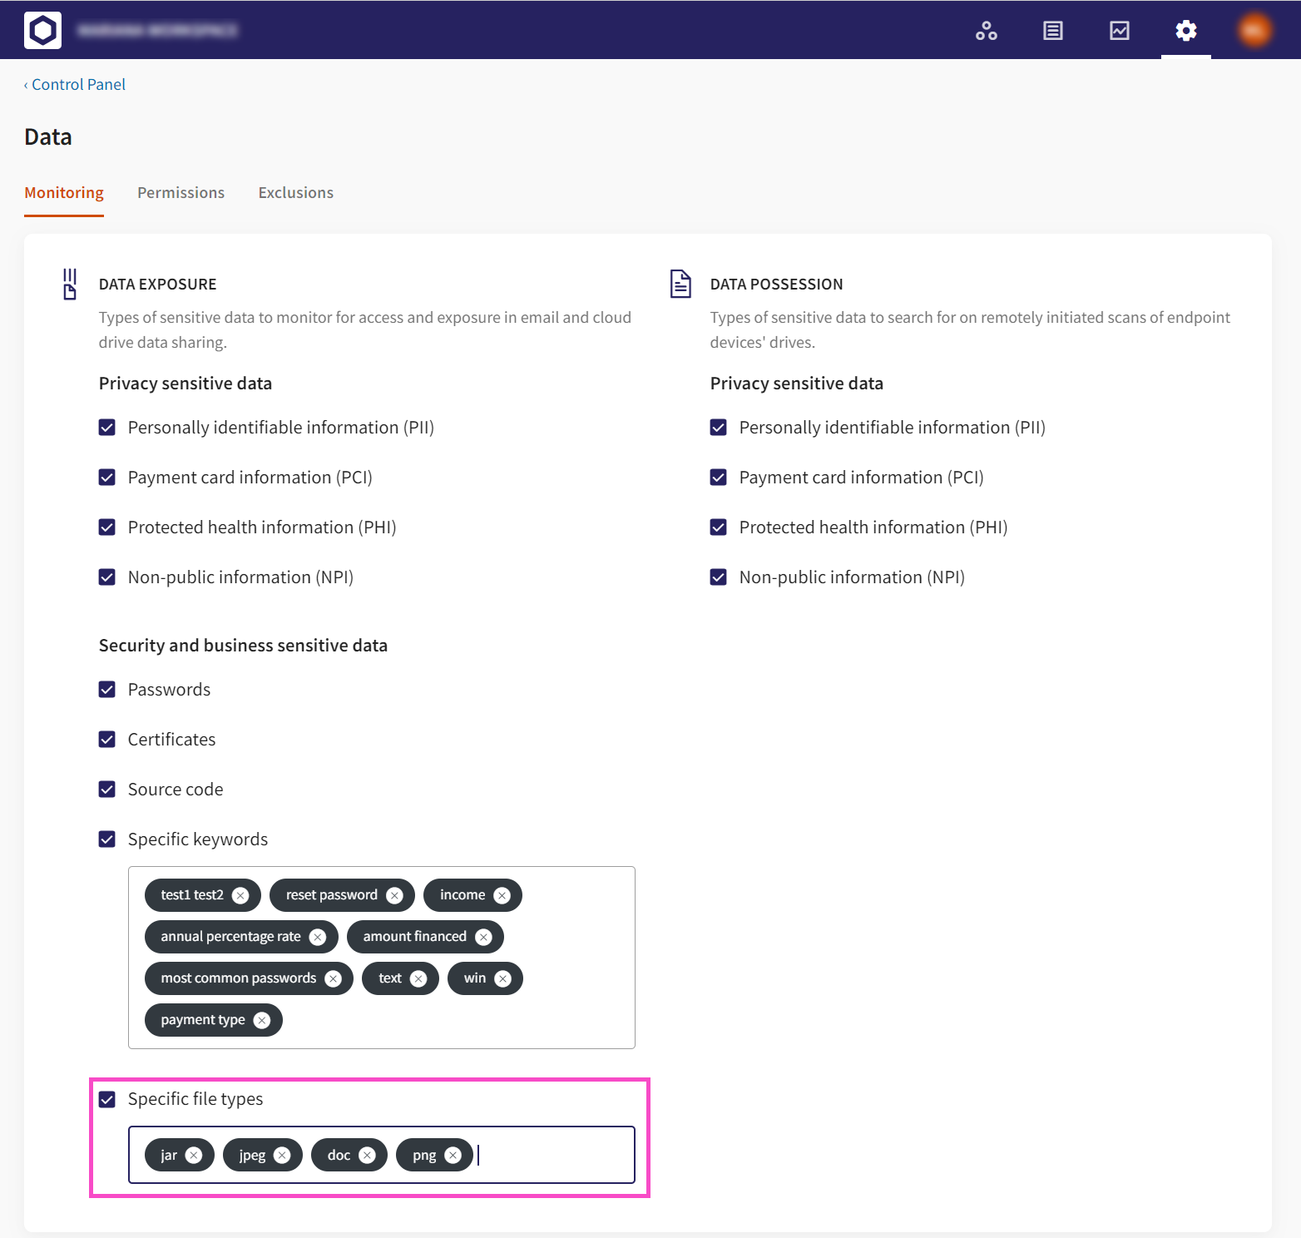Image resolution: width=1301 pixels, height=1238 pixels.
Task: Toggle the Source code checkbox
Action: coord(107,790)
